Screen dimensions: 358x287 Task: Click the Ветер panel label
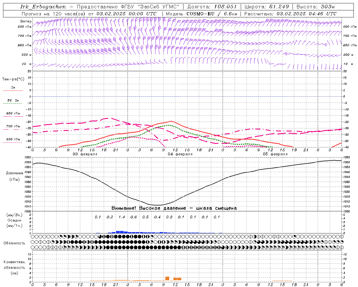tap(26, 21)
